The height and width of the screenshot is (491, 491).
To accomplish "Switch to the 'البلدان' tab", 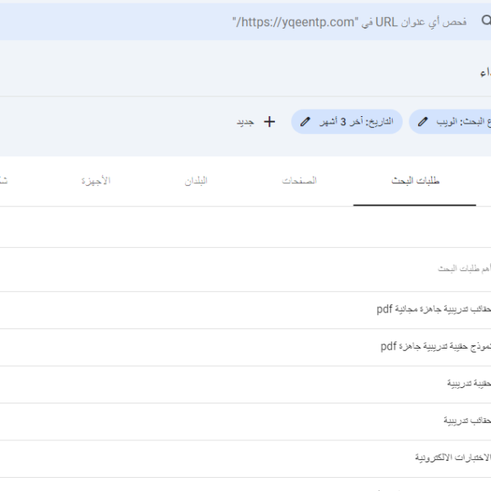I will [x=196, y=181].
